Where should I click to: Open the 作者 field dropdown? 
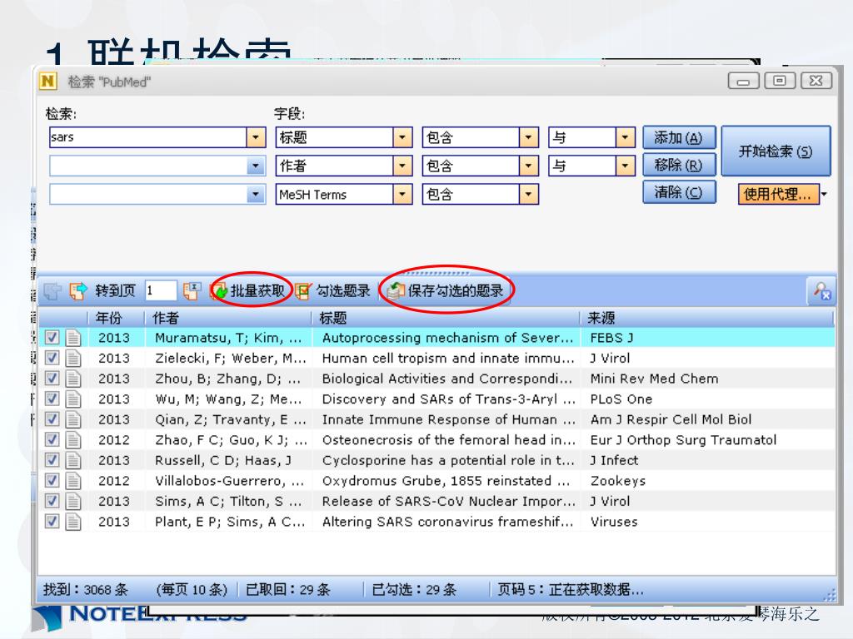pos(402,166)
